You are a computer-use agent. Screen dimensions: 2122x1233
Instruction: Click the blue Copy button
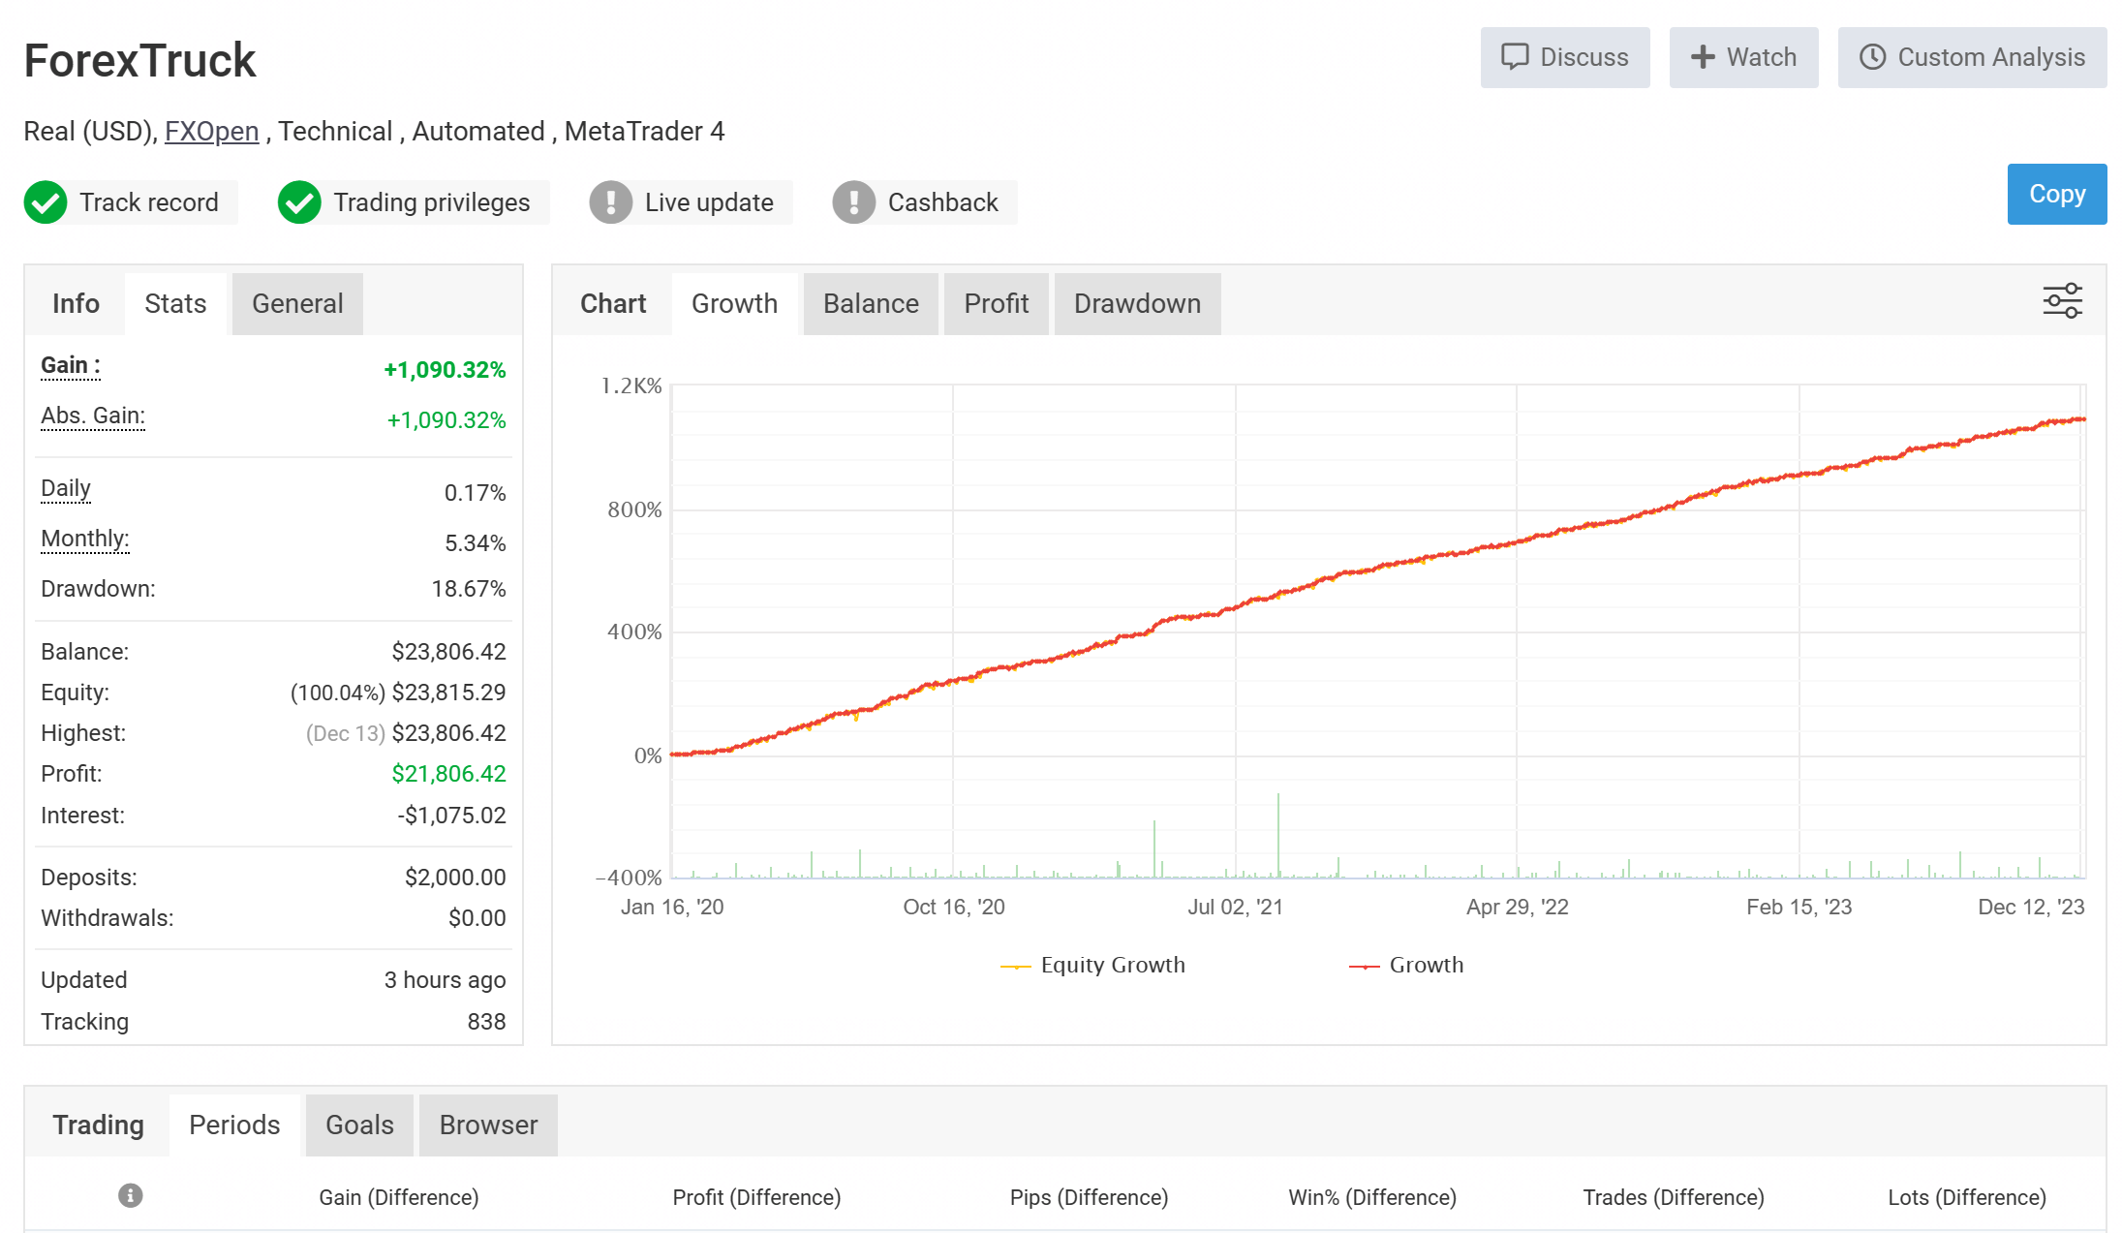[x=2056, y=194]
